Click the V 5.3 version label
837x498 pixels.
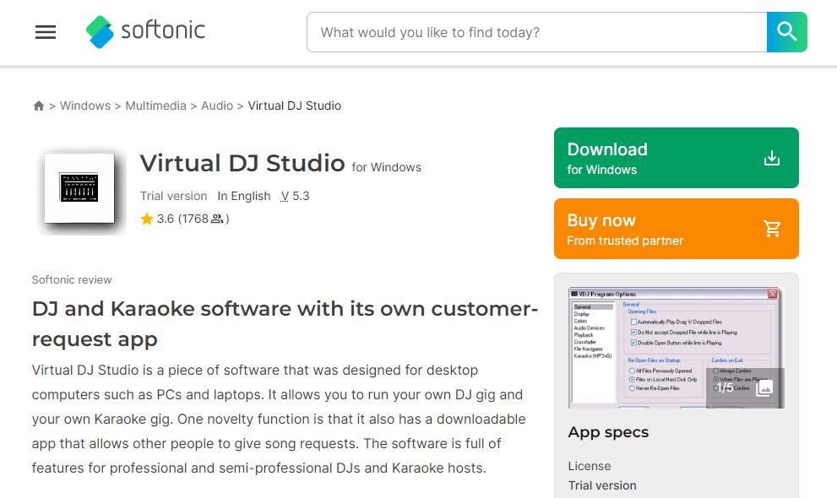pos(296,196)
